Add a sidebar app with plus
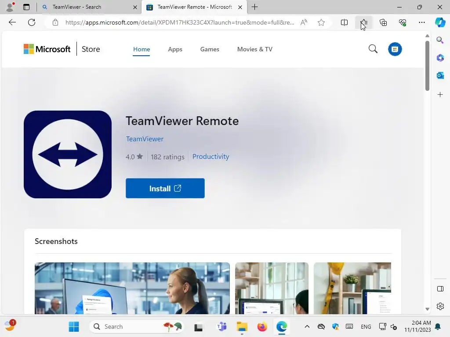This screenshot has width=450, height=337. tap(440, 95)
